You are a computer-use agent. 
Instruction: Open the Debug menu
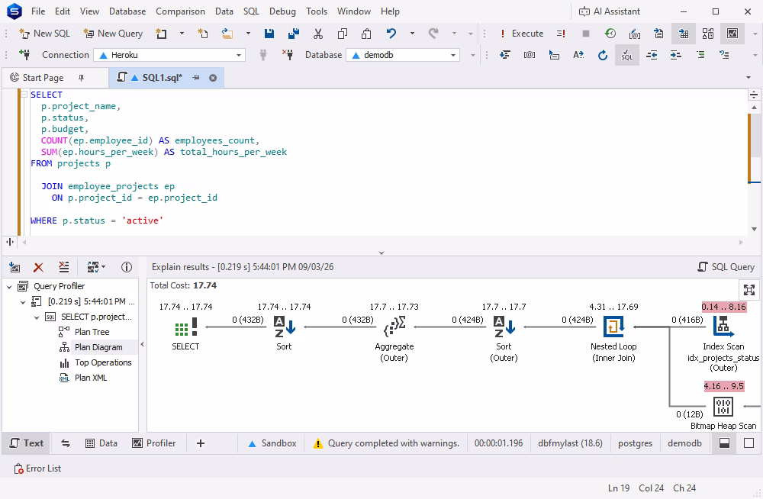pyautogui.click(x=282, y=11)
